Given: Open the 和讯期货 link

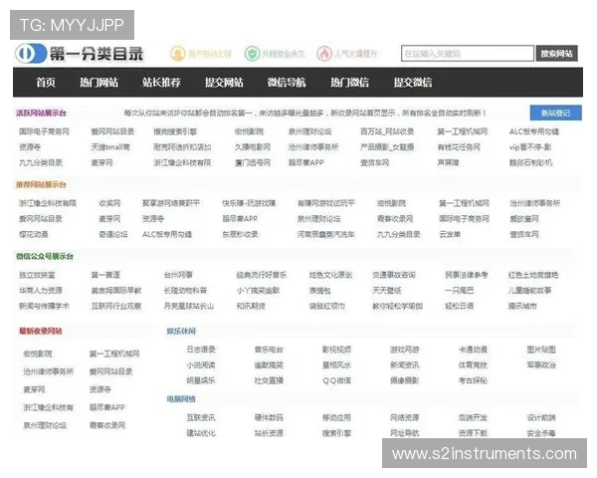Looking at the screenshot, I should [251, 306].
